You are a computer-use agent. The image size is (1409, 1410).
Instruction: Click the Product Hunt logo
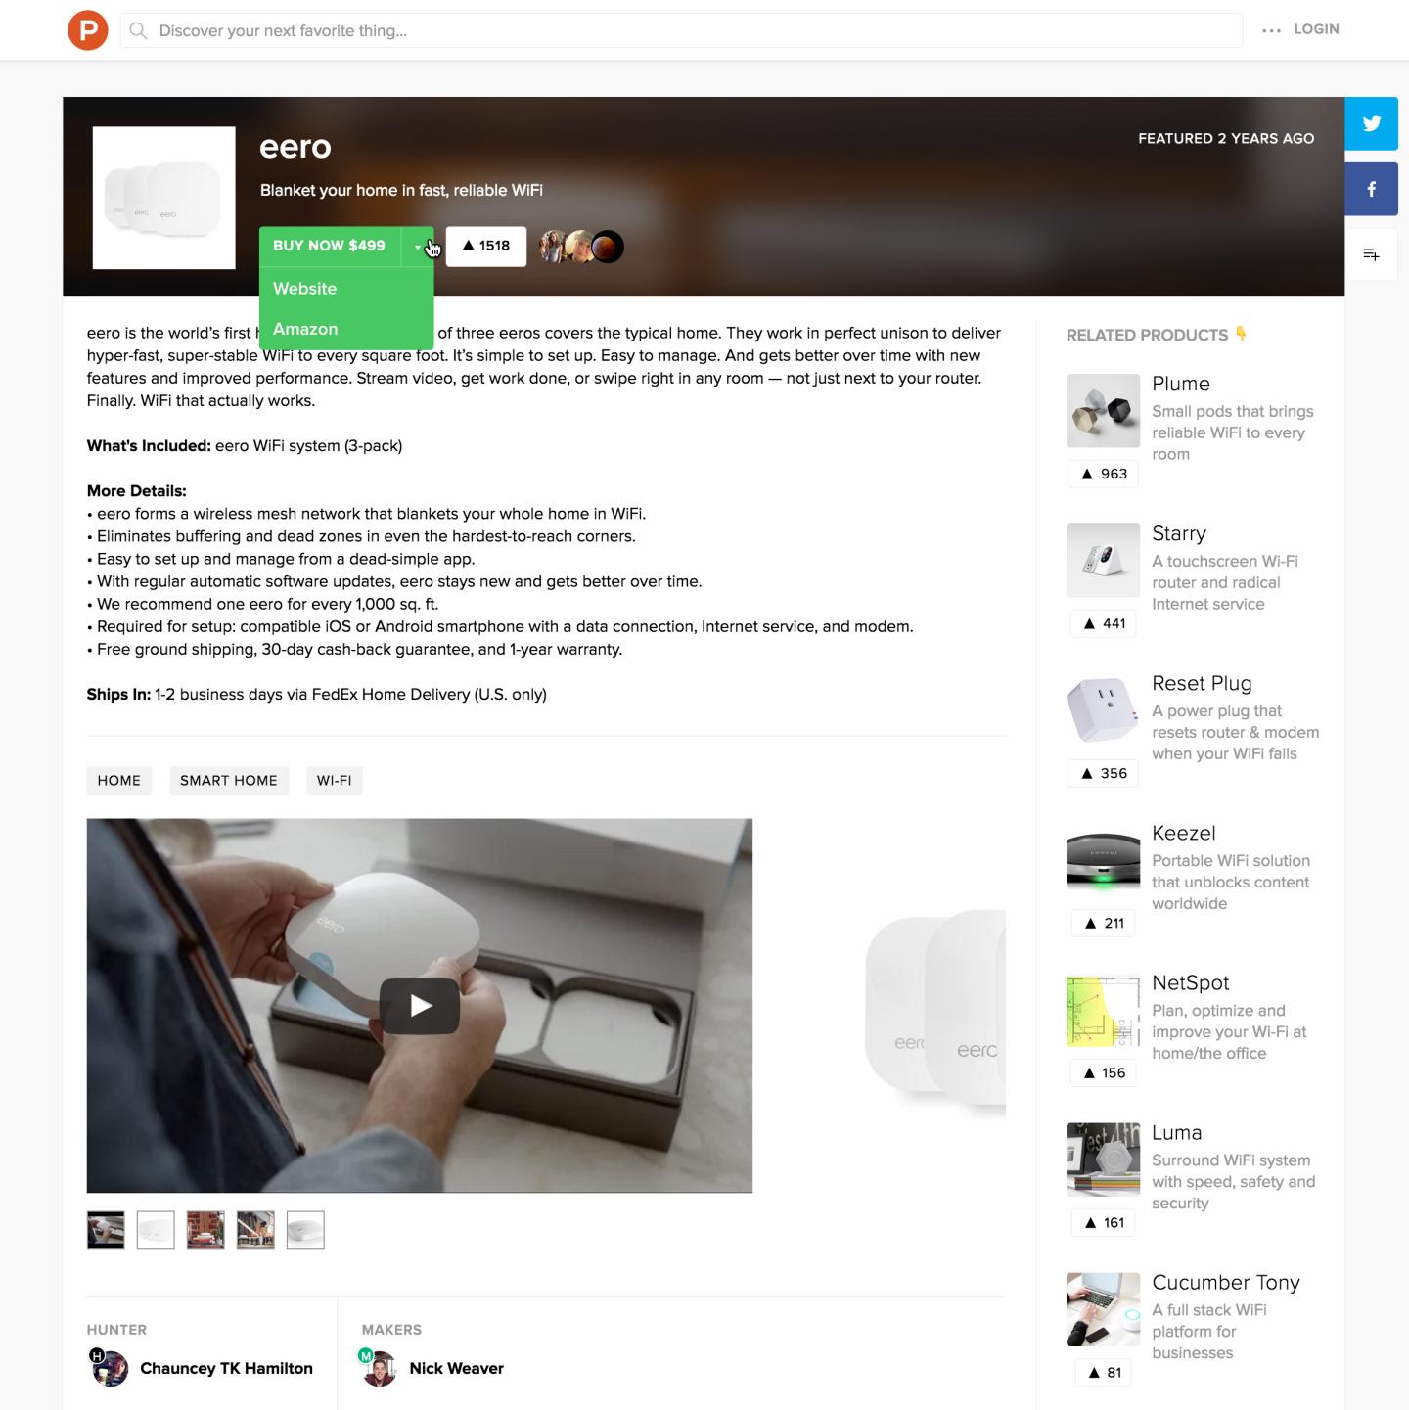88,30
